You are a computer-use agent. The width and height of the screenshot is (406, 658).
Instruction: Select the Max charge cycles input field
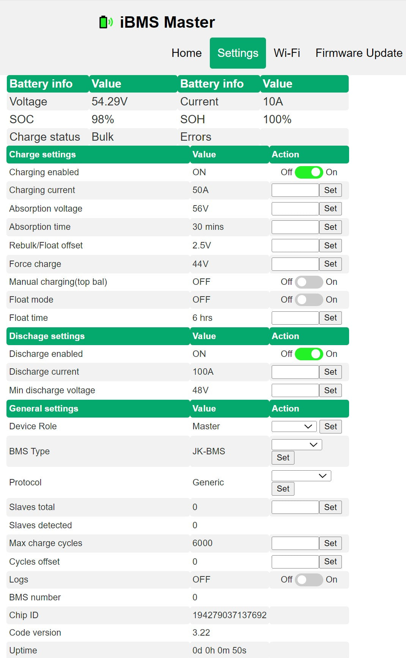click(x=295, y=543)
